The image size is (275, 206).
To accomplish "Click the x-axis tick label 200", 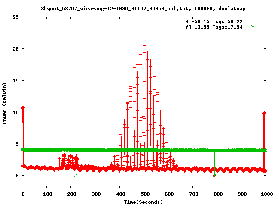I will (72, 194).
